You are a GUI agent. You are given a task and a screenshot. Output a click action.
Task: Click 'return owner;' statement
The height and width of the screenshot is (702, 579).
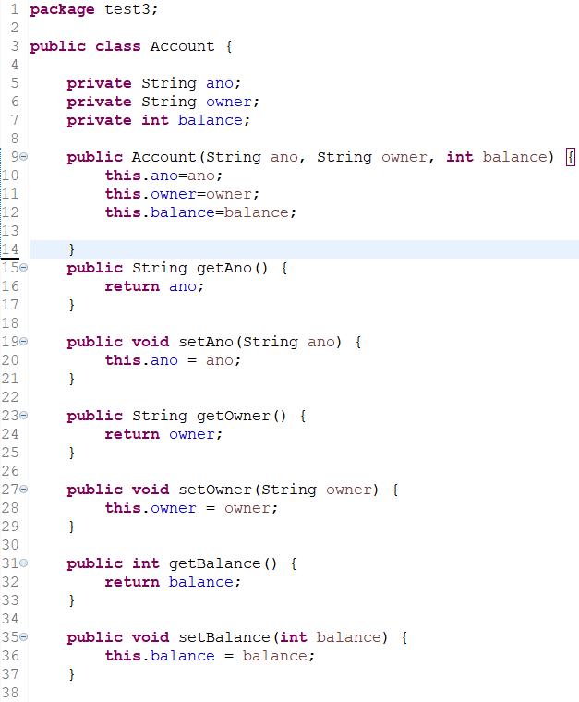tap(163, 434)
